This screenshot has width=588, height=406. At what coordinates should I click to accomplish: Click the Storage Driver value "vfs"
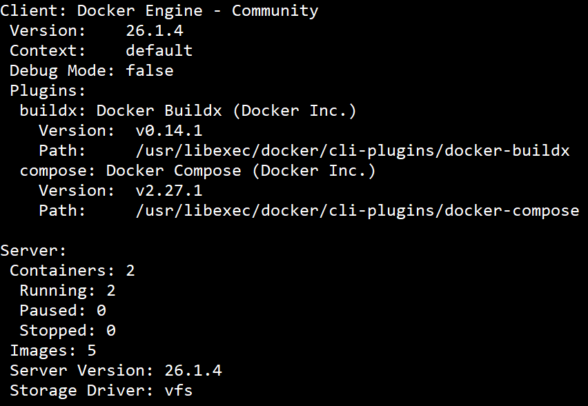point(178,390)
